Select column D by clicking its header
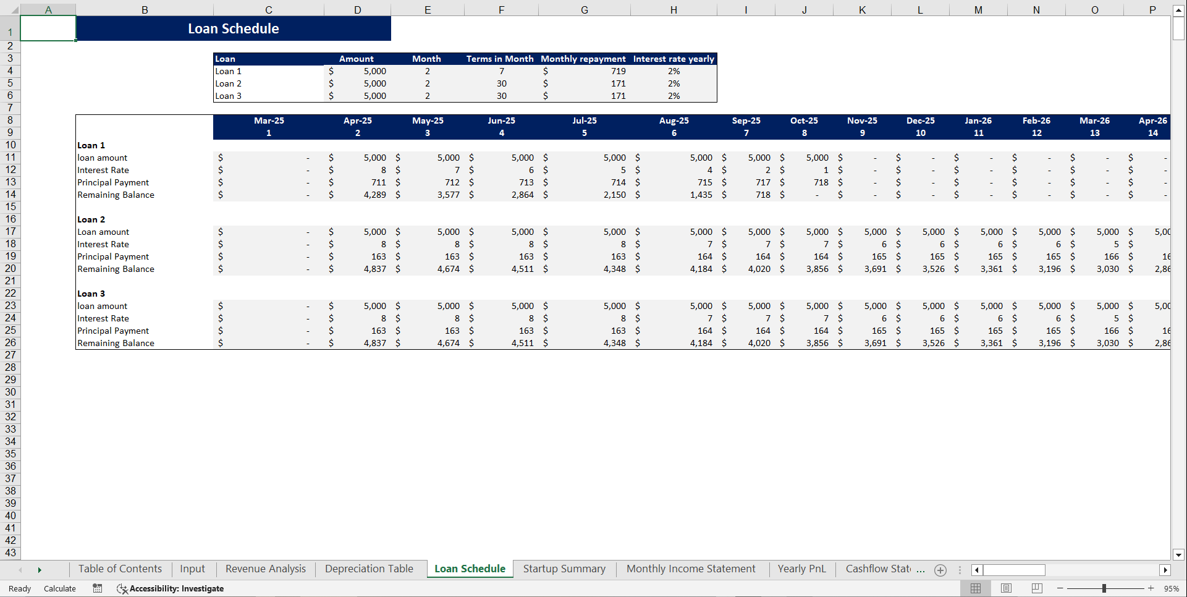Image resolution: width=1187 pixels, height=597 pixels. click(357, 9)
